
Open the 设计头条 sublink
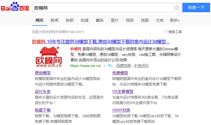tap(43, 92)
